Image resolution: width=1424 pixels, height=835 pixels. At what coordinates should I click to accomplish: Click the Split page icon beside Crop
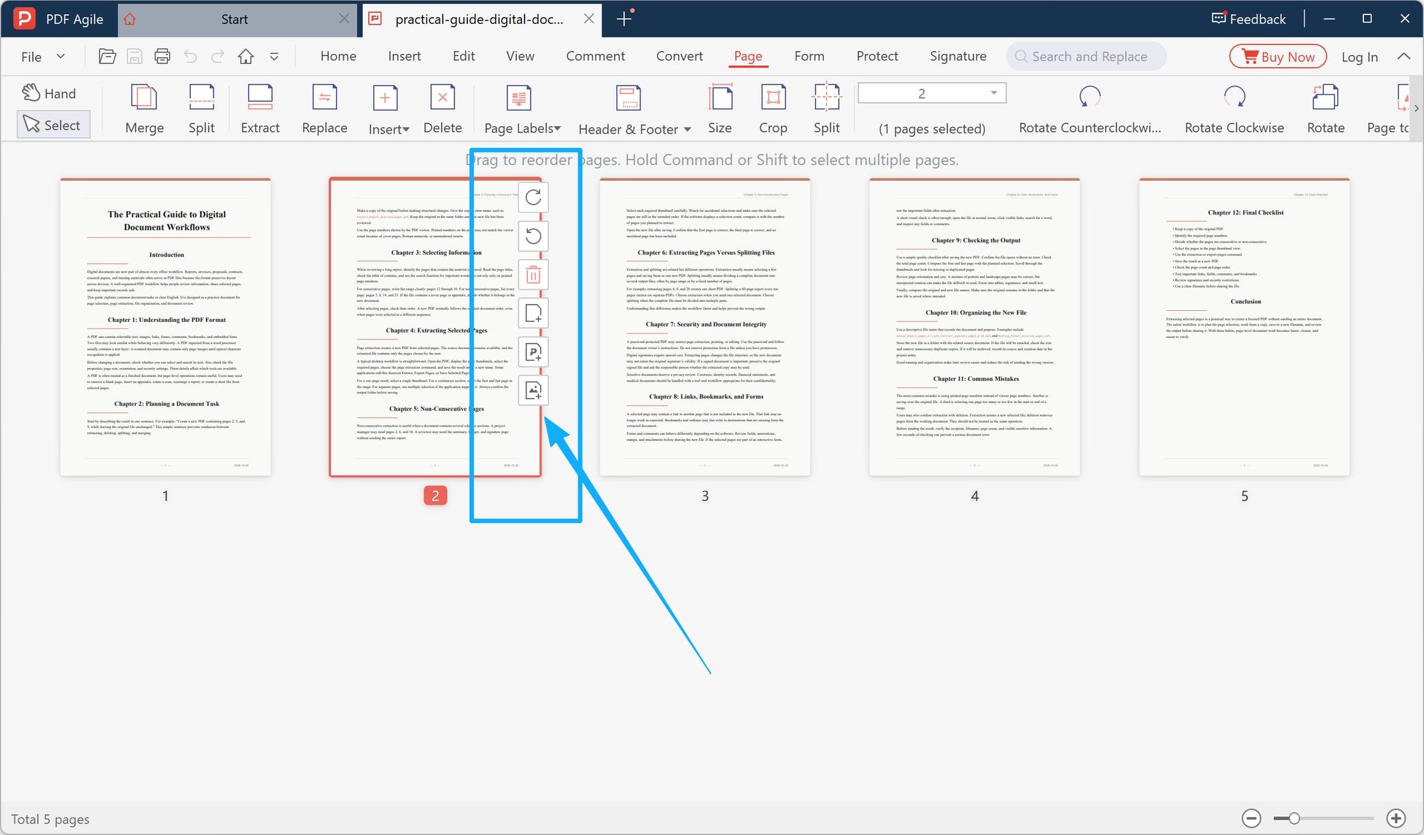pos(827,97)
